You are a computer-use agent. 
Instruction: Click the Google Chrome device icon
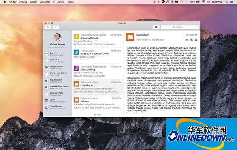47,67
